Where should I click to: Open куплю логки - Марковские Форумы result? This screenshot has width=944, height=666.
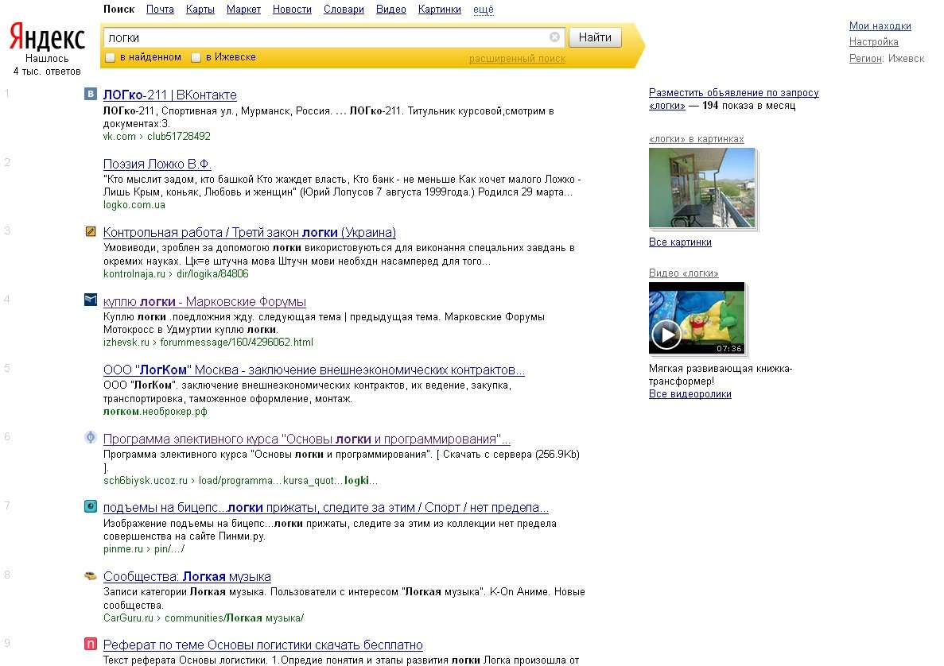click(x=204, y=301)
